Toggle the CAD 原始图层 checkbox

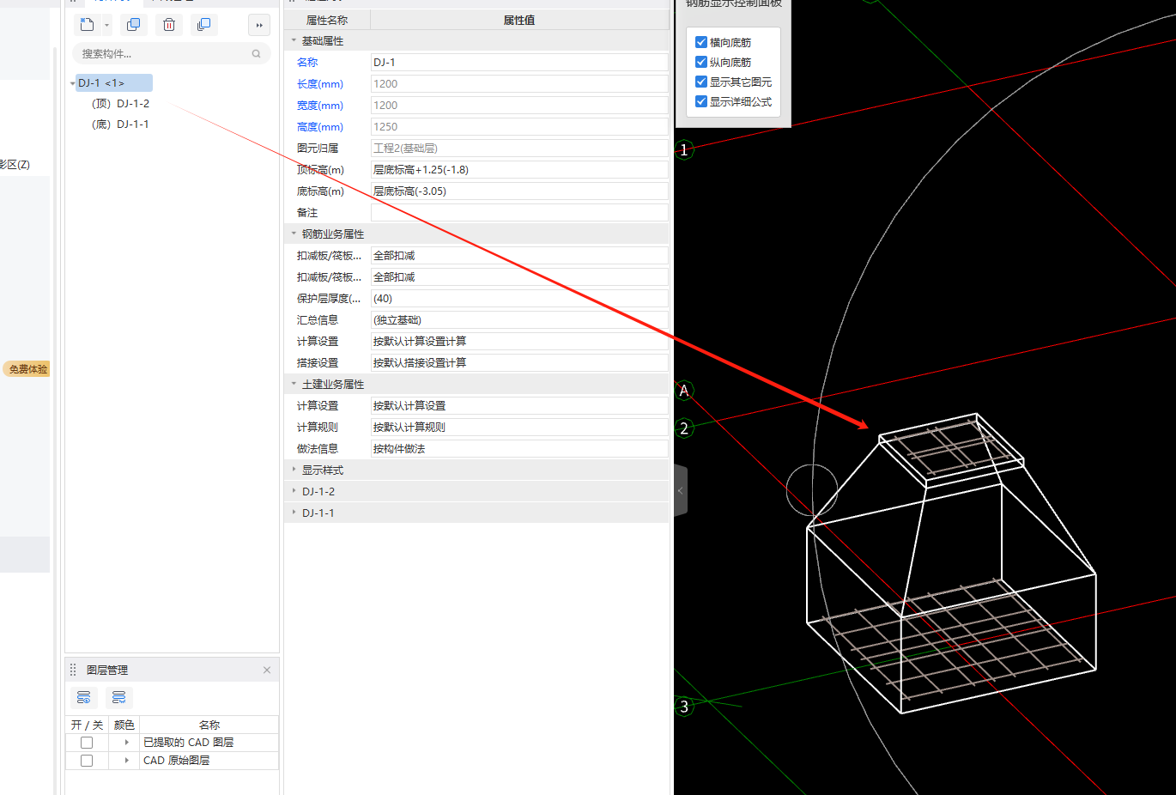tap(87, 761)
